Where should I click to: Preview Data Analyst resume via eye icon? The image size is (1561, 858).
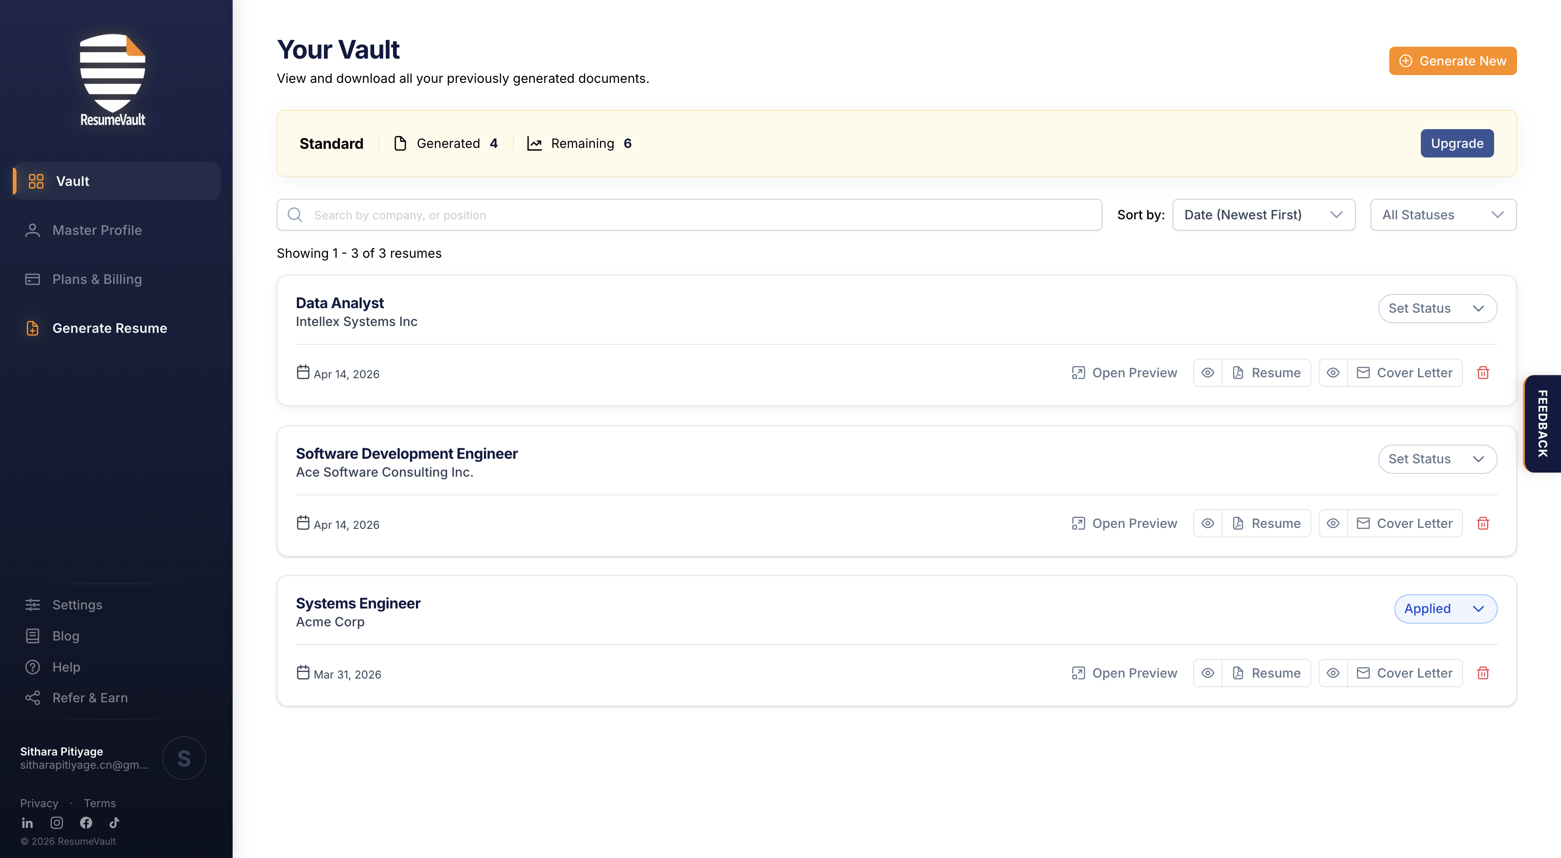[1208, 373]
